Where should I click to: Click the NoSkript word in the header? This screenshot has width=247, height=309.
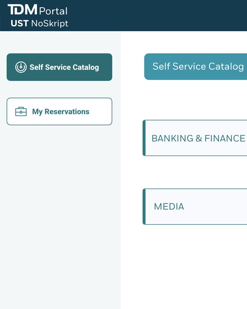tap(50, 24)
